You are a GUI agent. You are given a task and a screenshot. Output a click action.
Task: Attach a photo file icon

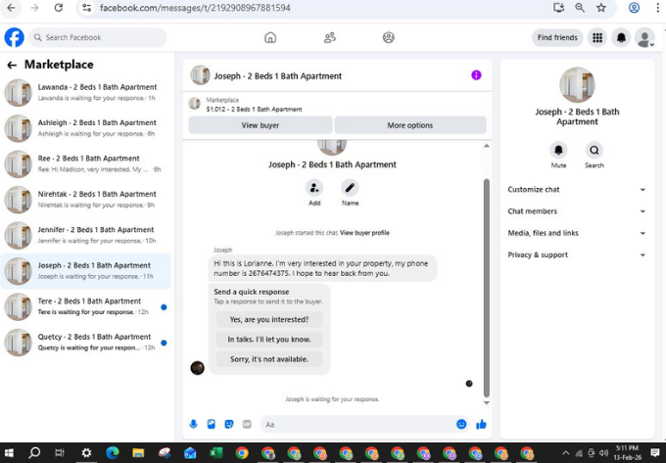point(212,424)
